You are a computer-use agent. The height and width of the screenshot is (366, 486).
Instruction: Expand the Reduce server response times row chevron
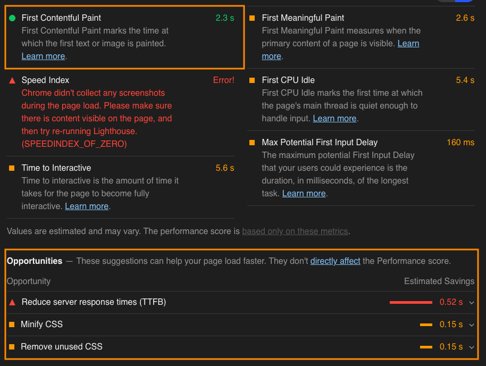pos(471,303)
